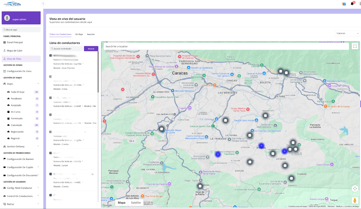Select Vista de Flota menu item
The width and height of the screenshot is (361, 209).
[21, 59]
